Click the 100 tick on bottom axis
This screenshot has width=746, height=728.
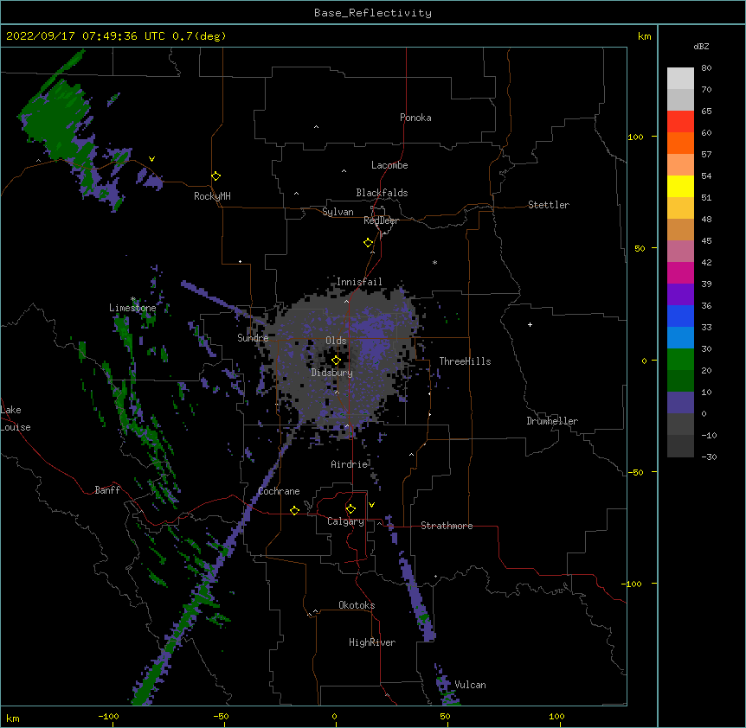[556, 716]
